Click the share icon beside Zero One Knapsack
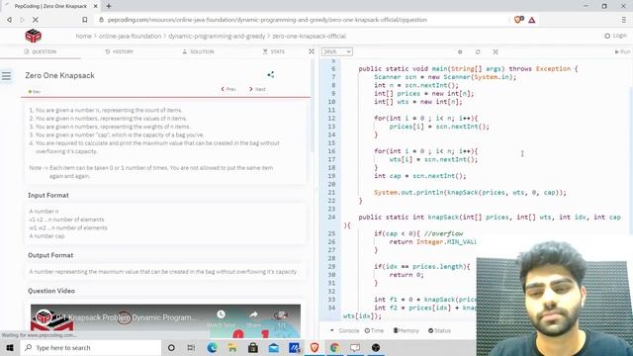Viewport: 633px width, 356px height. 270,75
